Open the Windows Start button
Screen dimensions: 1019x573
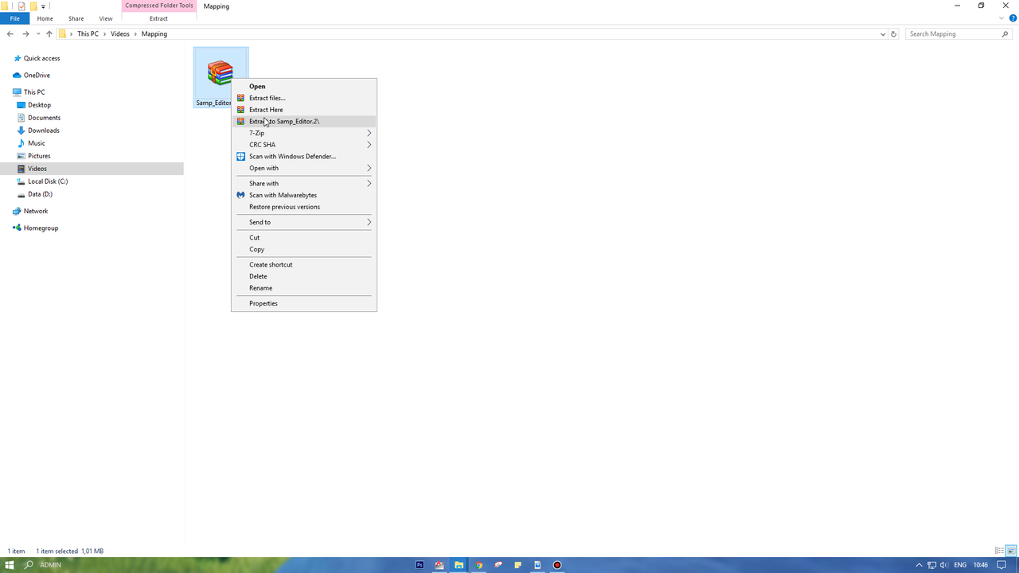click(9, 565)
